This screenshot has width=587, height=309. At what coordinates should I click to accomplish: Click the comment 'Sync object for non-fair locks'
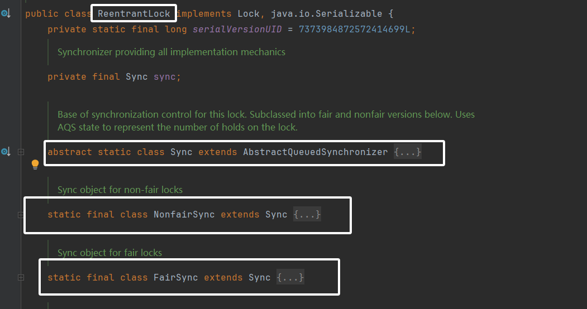[120, 190]
